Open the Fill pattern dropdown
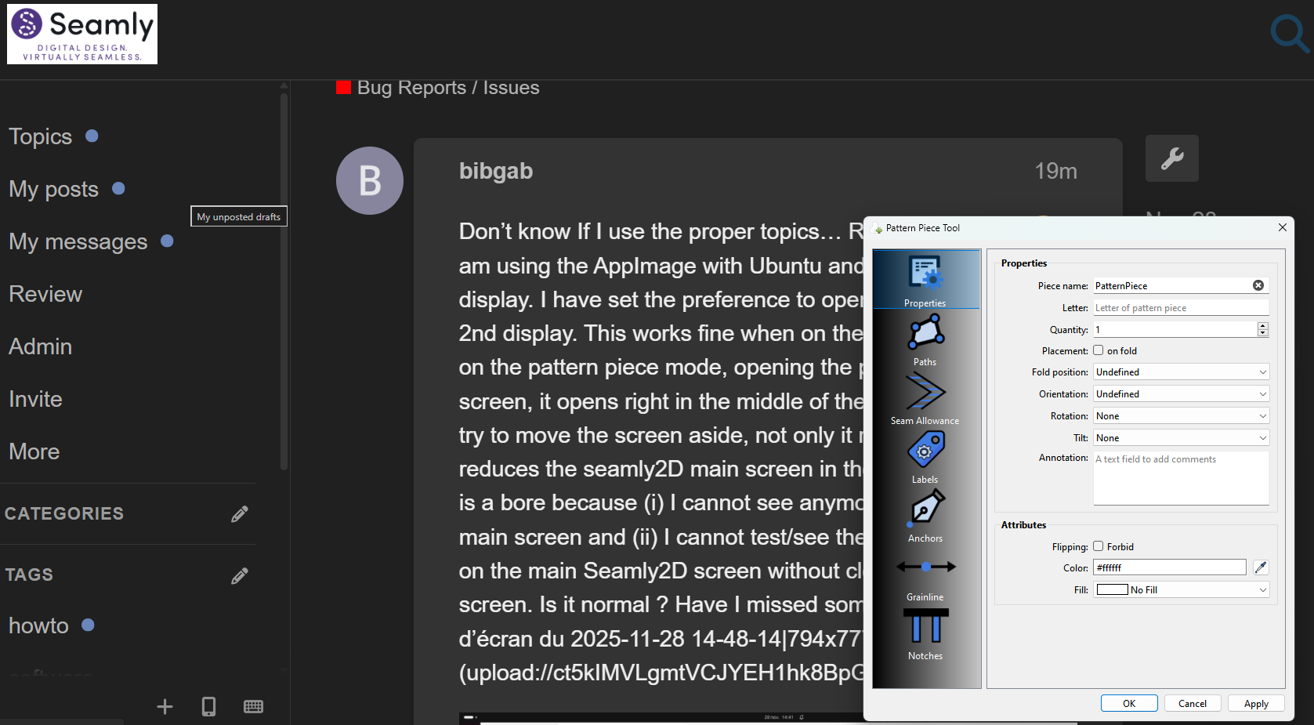1314x725 pixels. (x=1181, y=590)
